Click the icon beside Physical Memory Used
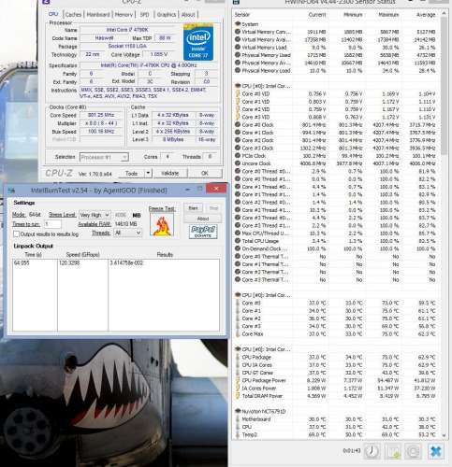 pyautogui.click(x=238, y=55)
